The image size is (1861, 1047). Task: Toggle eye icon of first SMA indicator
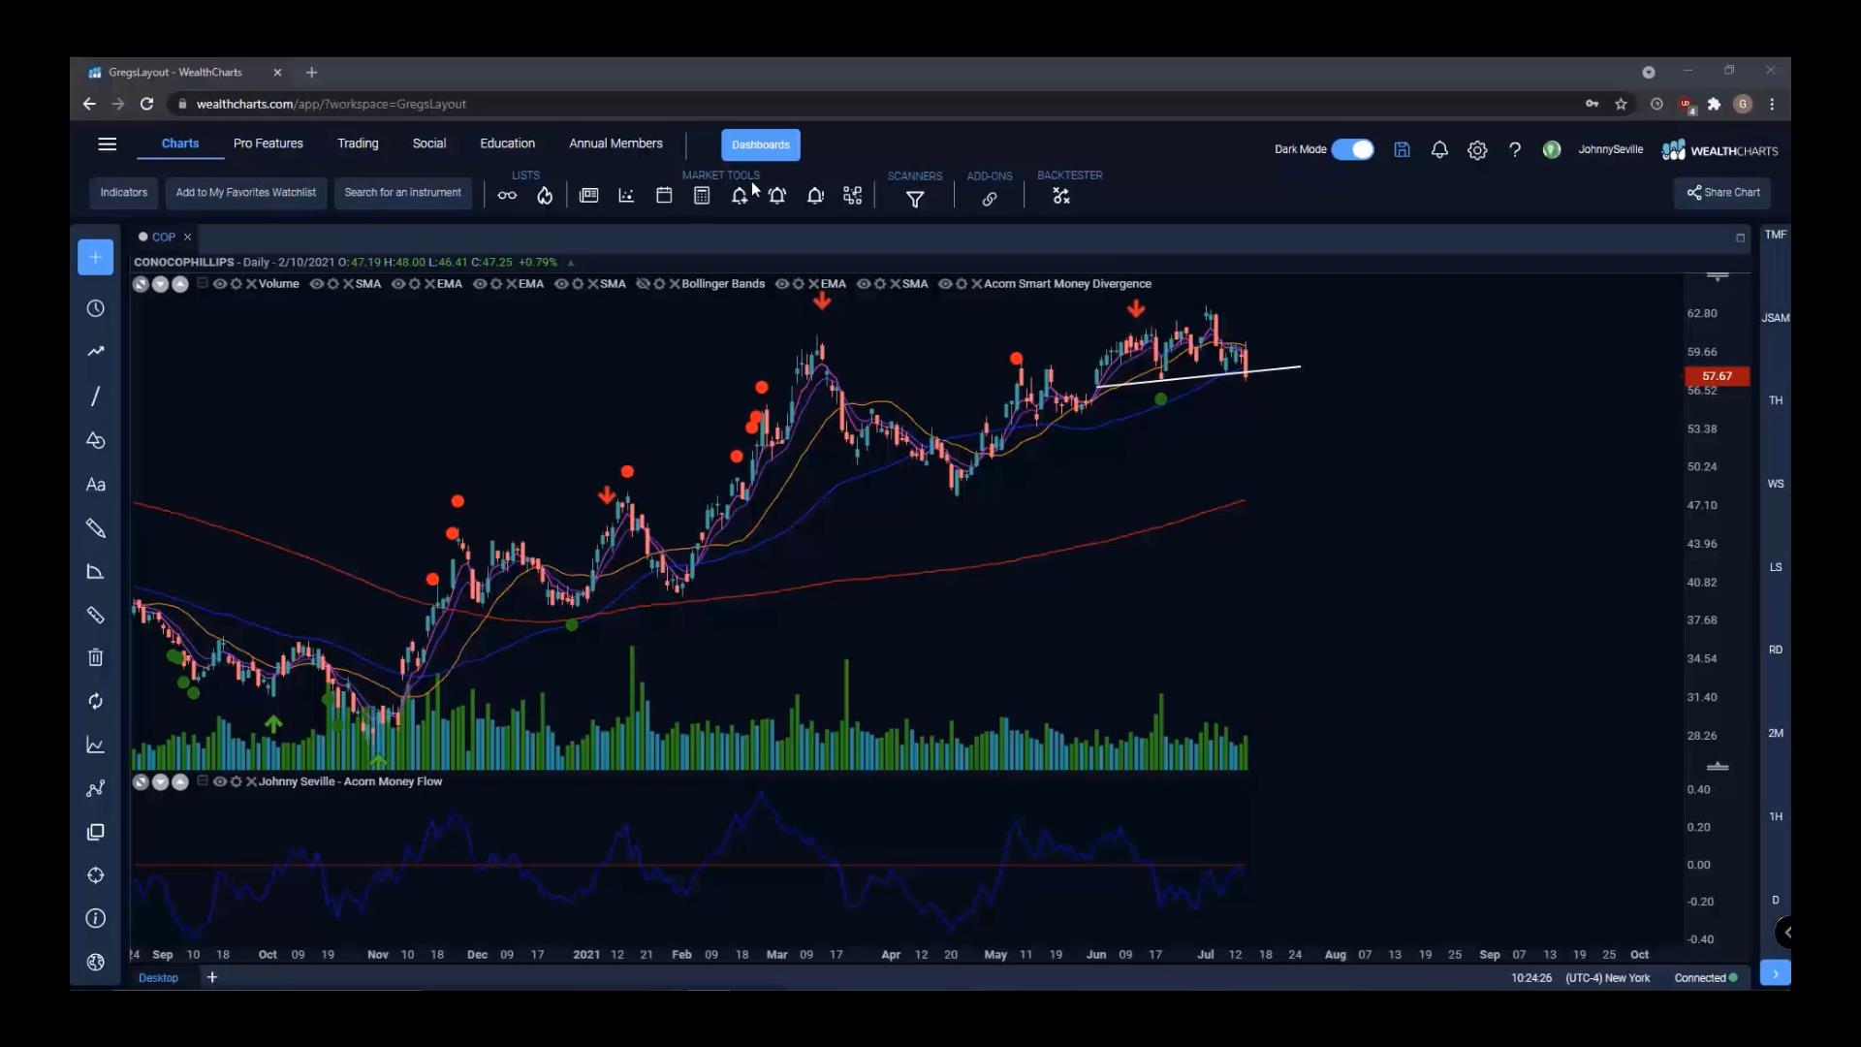pos(316,284)
